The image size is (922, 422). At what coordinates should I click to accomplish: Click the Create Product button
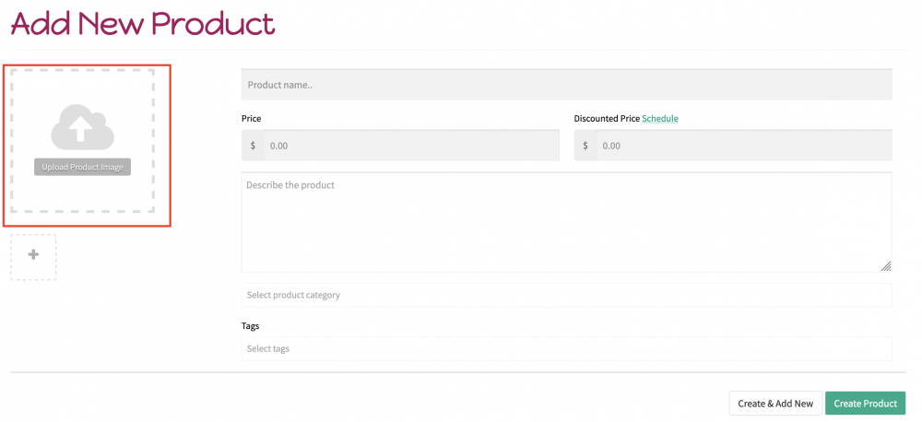coord(866,404)
